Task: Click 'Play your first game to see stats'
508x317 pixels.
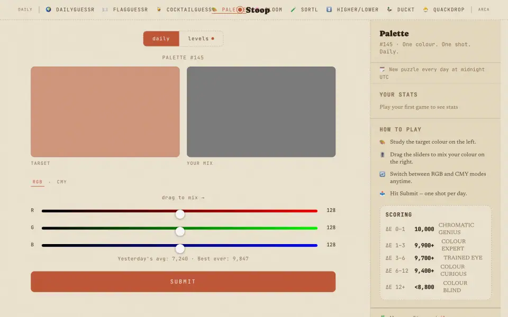Action: tap(419, 107)
